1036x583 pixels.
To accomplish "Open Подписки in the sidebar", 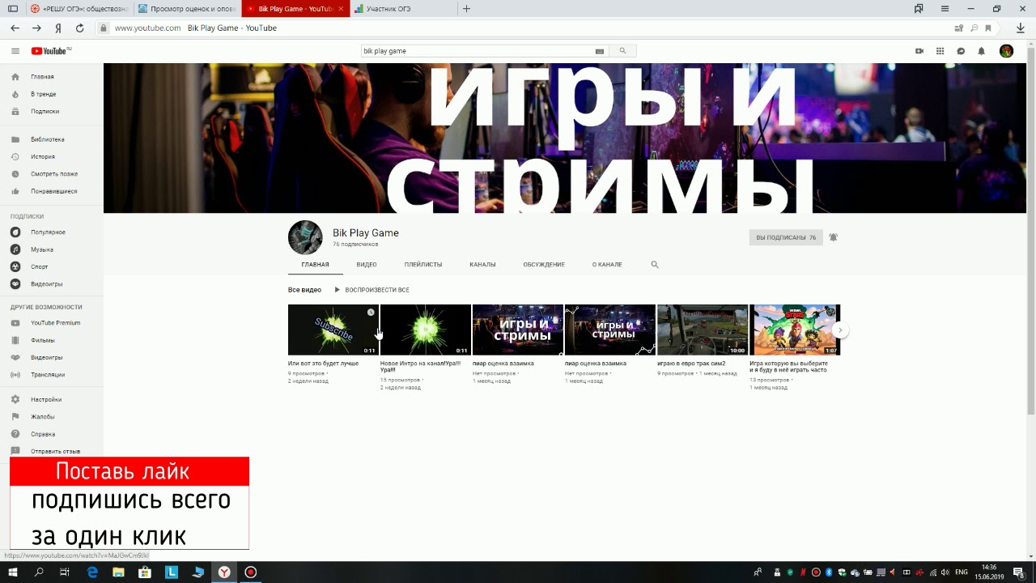I will tap(52, 111).
